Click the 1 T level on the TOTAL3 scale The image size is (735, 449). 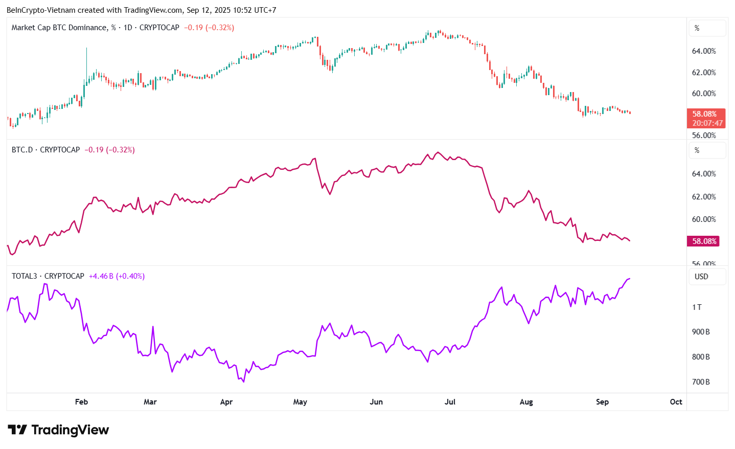point(697,307)
